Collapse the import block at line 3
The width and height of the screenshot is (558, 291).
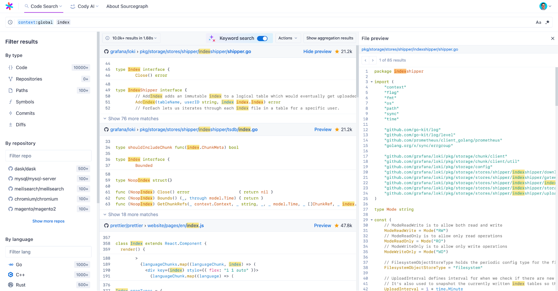(372, 82)
